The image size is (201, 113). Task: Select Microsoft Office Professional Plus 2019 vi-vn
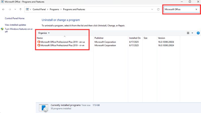[x=64, y=45]
